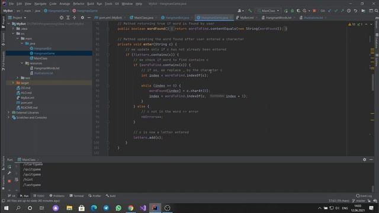Open WhatsApp from the taskbar
The height and width of the screenshot is (213, 379).
point(118,208)
